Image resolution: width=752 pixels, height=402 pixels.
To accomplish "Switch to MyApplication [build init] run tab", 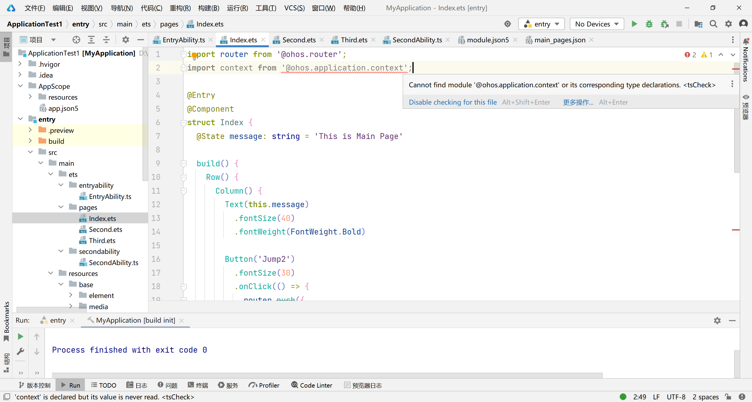I will (135, 320).
